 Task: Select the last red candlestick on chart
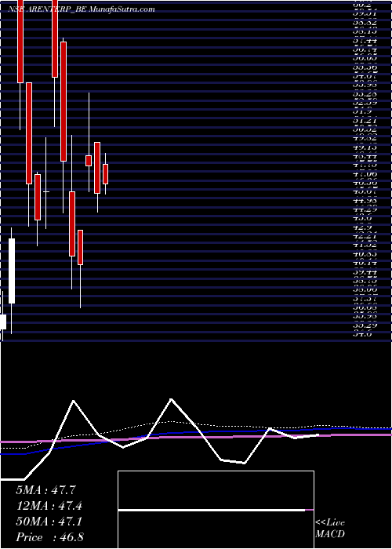(105, 174)
